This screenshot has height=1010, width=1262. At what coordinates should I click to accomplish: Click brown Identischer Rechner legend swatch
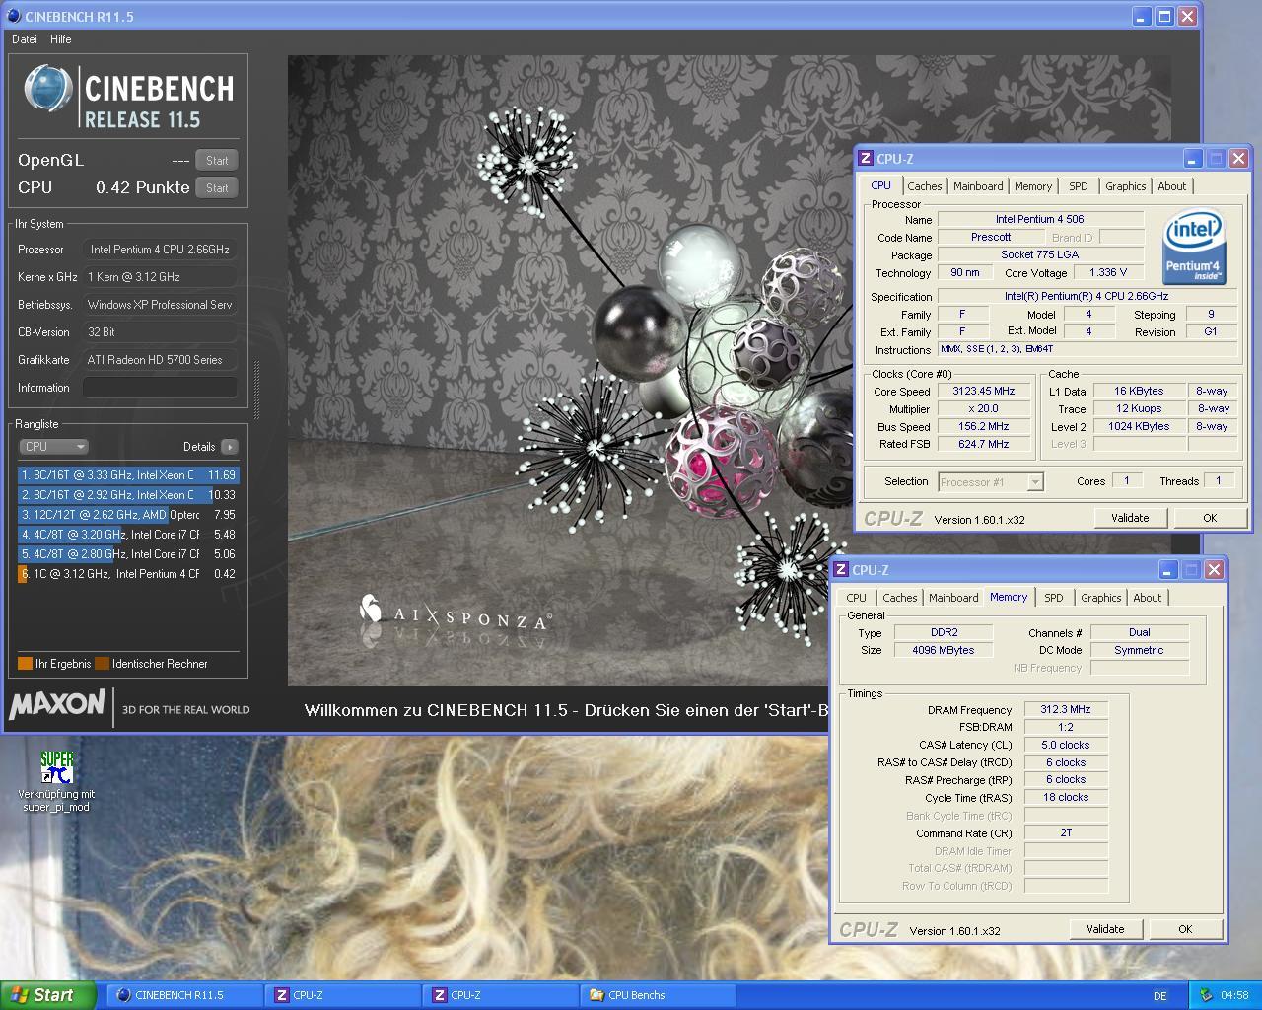(x=102, y=664)
